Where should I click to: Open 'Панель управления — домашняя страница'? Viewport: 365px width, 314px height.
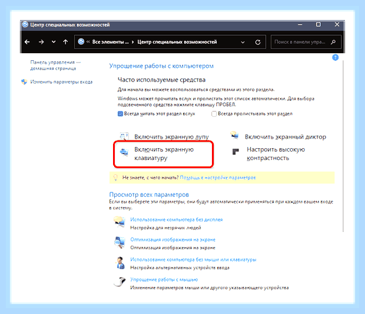(x=55, y=66)
